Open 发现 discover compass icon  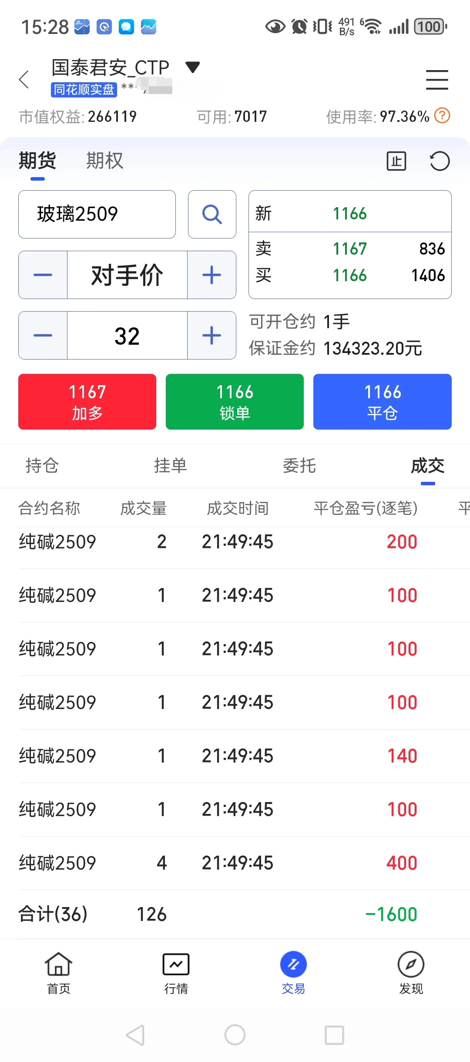point(411,973)
